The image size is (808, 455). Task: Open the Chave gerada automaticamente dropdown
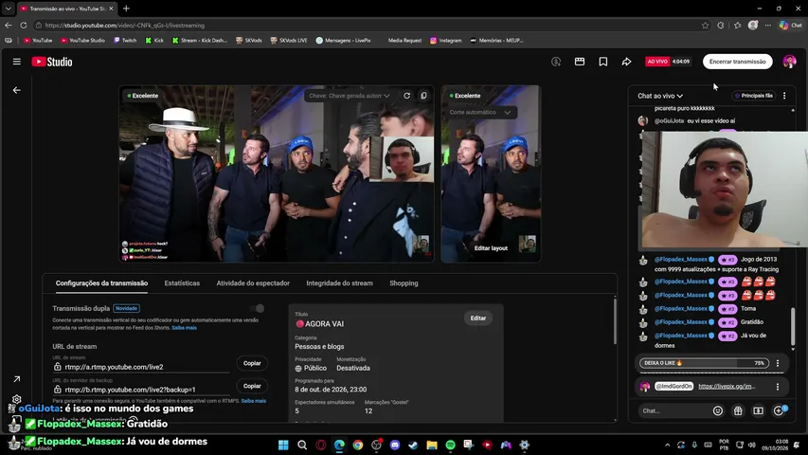tap(349, 96)
